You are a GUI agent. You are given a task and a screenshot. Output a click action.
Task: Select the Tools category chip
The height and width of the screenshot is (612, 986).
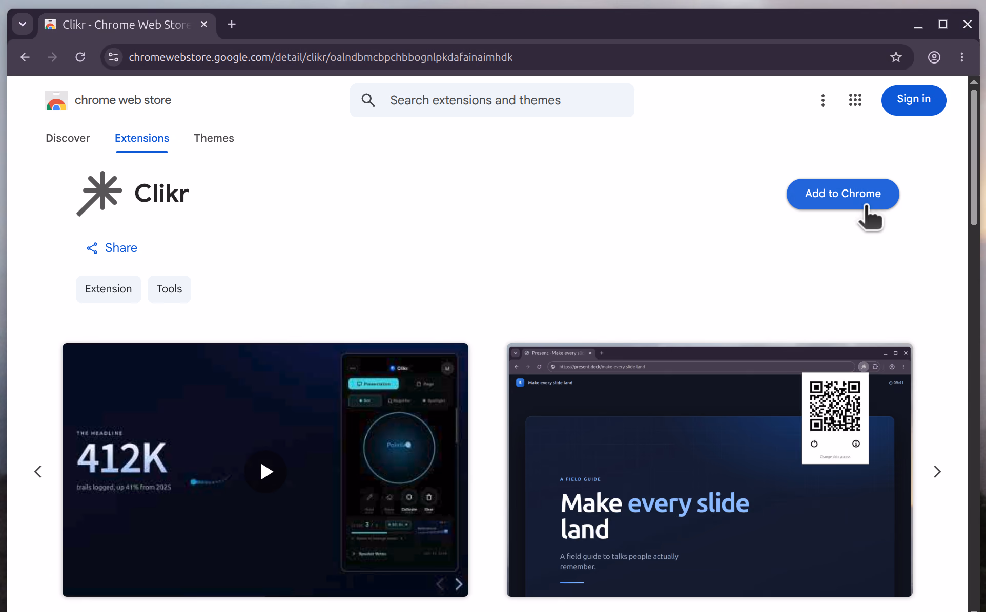pos(169,289)
